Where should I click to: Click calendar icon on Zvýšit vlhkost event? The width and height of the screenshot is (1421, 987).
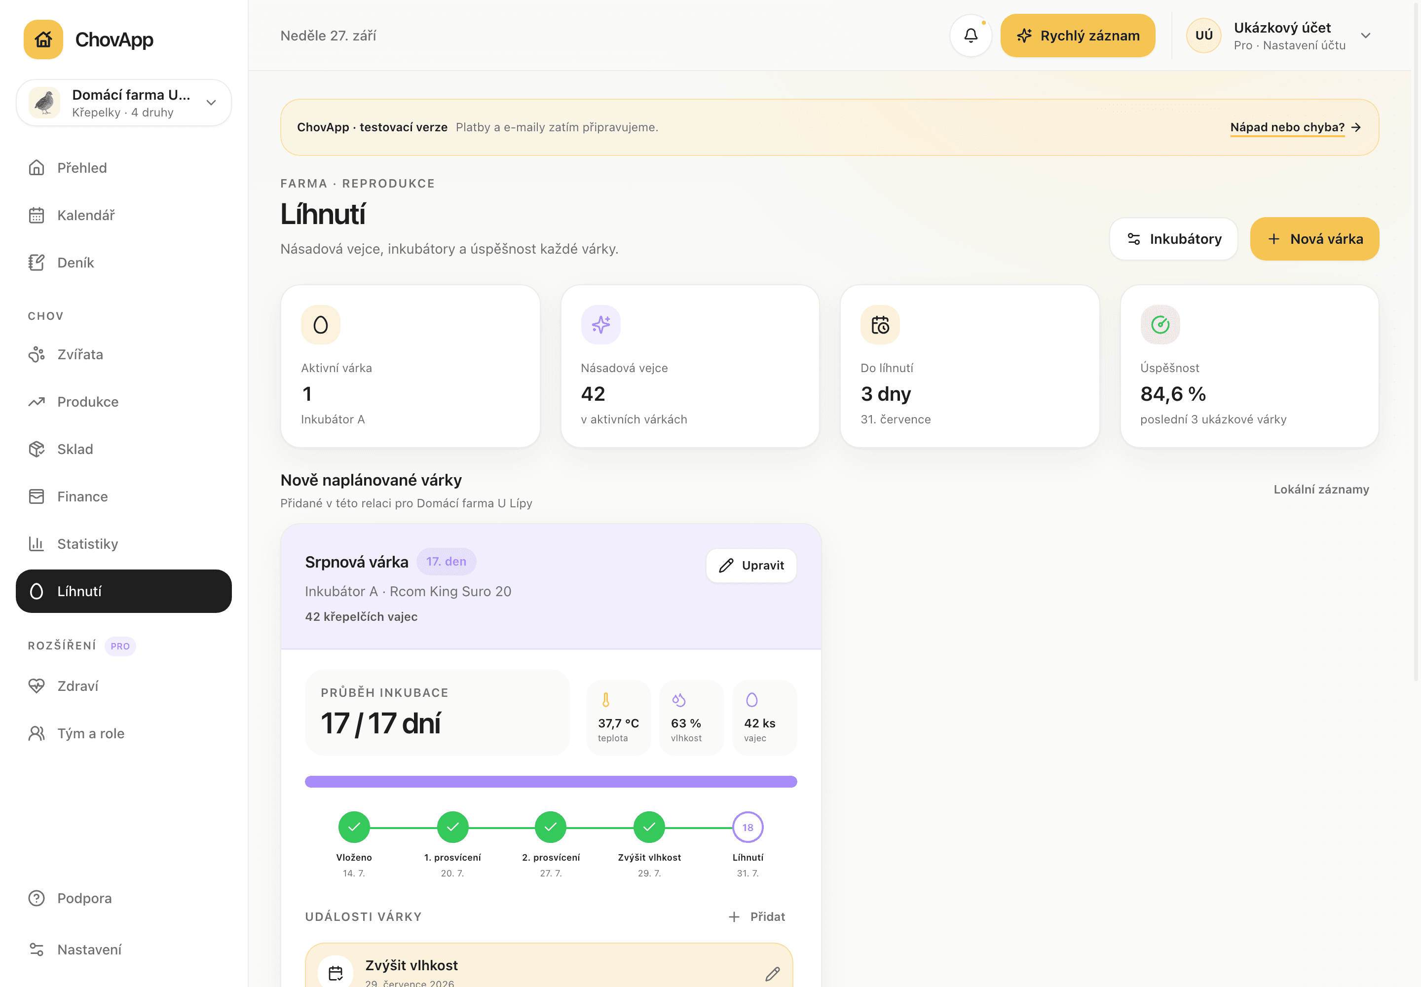coord(335,973)
